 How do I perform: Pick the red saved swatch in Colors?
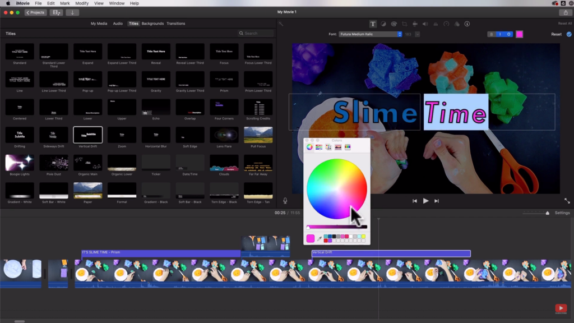click(326, 241)
